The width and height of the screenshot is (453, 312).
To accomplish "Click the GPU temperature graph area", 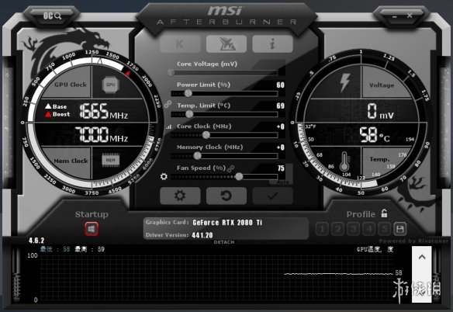I will pyautogui.click(x=216, y=278).
